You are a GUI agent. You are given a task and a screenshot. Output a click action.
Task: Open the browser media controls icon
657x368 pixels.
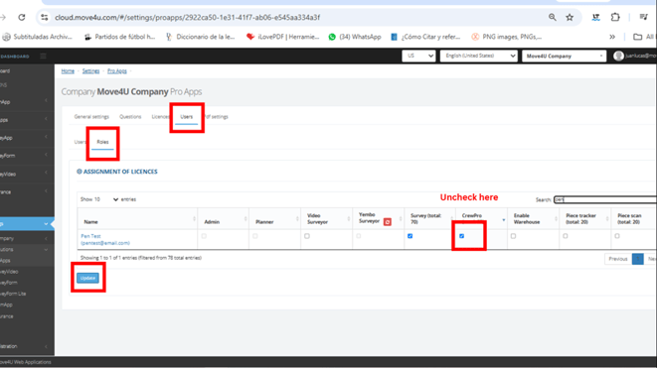[644, 17]
